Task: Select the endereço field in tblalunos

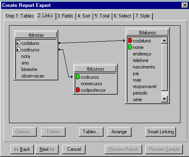Action: tap(142, 54)
